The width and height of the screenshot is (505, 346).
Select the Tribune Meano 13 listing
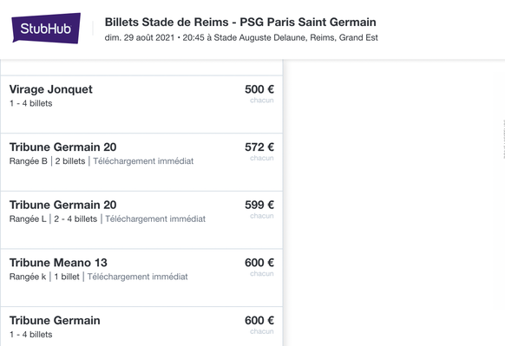point(141,277)
